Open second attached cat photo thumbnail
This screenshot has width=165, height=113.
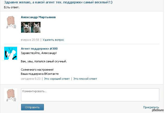pyautogui.click(x=36, y=27)
